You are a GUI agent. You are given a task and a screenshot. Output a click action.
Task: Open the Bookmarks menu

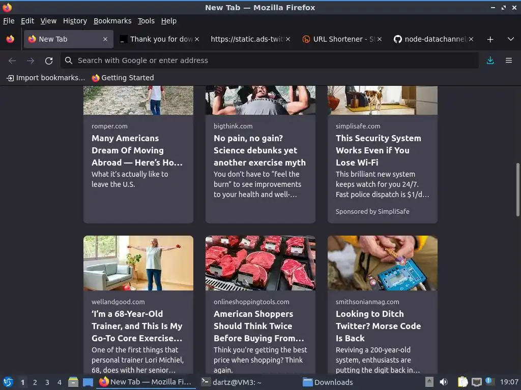coord(112,21)
